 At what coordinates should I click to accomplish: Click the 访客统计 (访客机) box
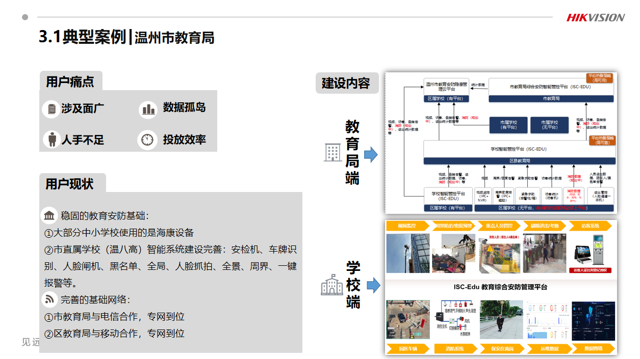pyautogui.click(x=552, y=197)
